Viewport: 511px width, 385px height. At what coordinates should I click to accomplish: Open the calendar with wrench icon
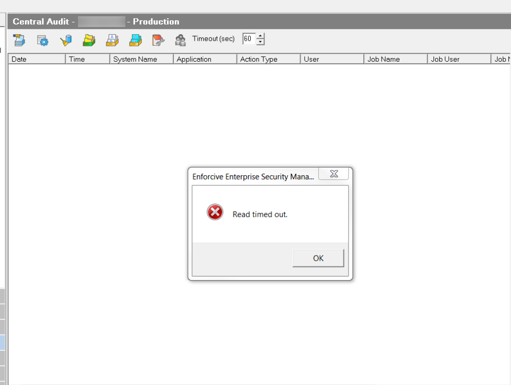click(x=158, y=40)
